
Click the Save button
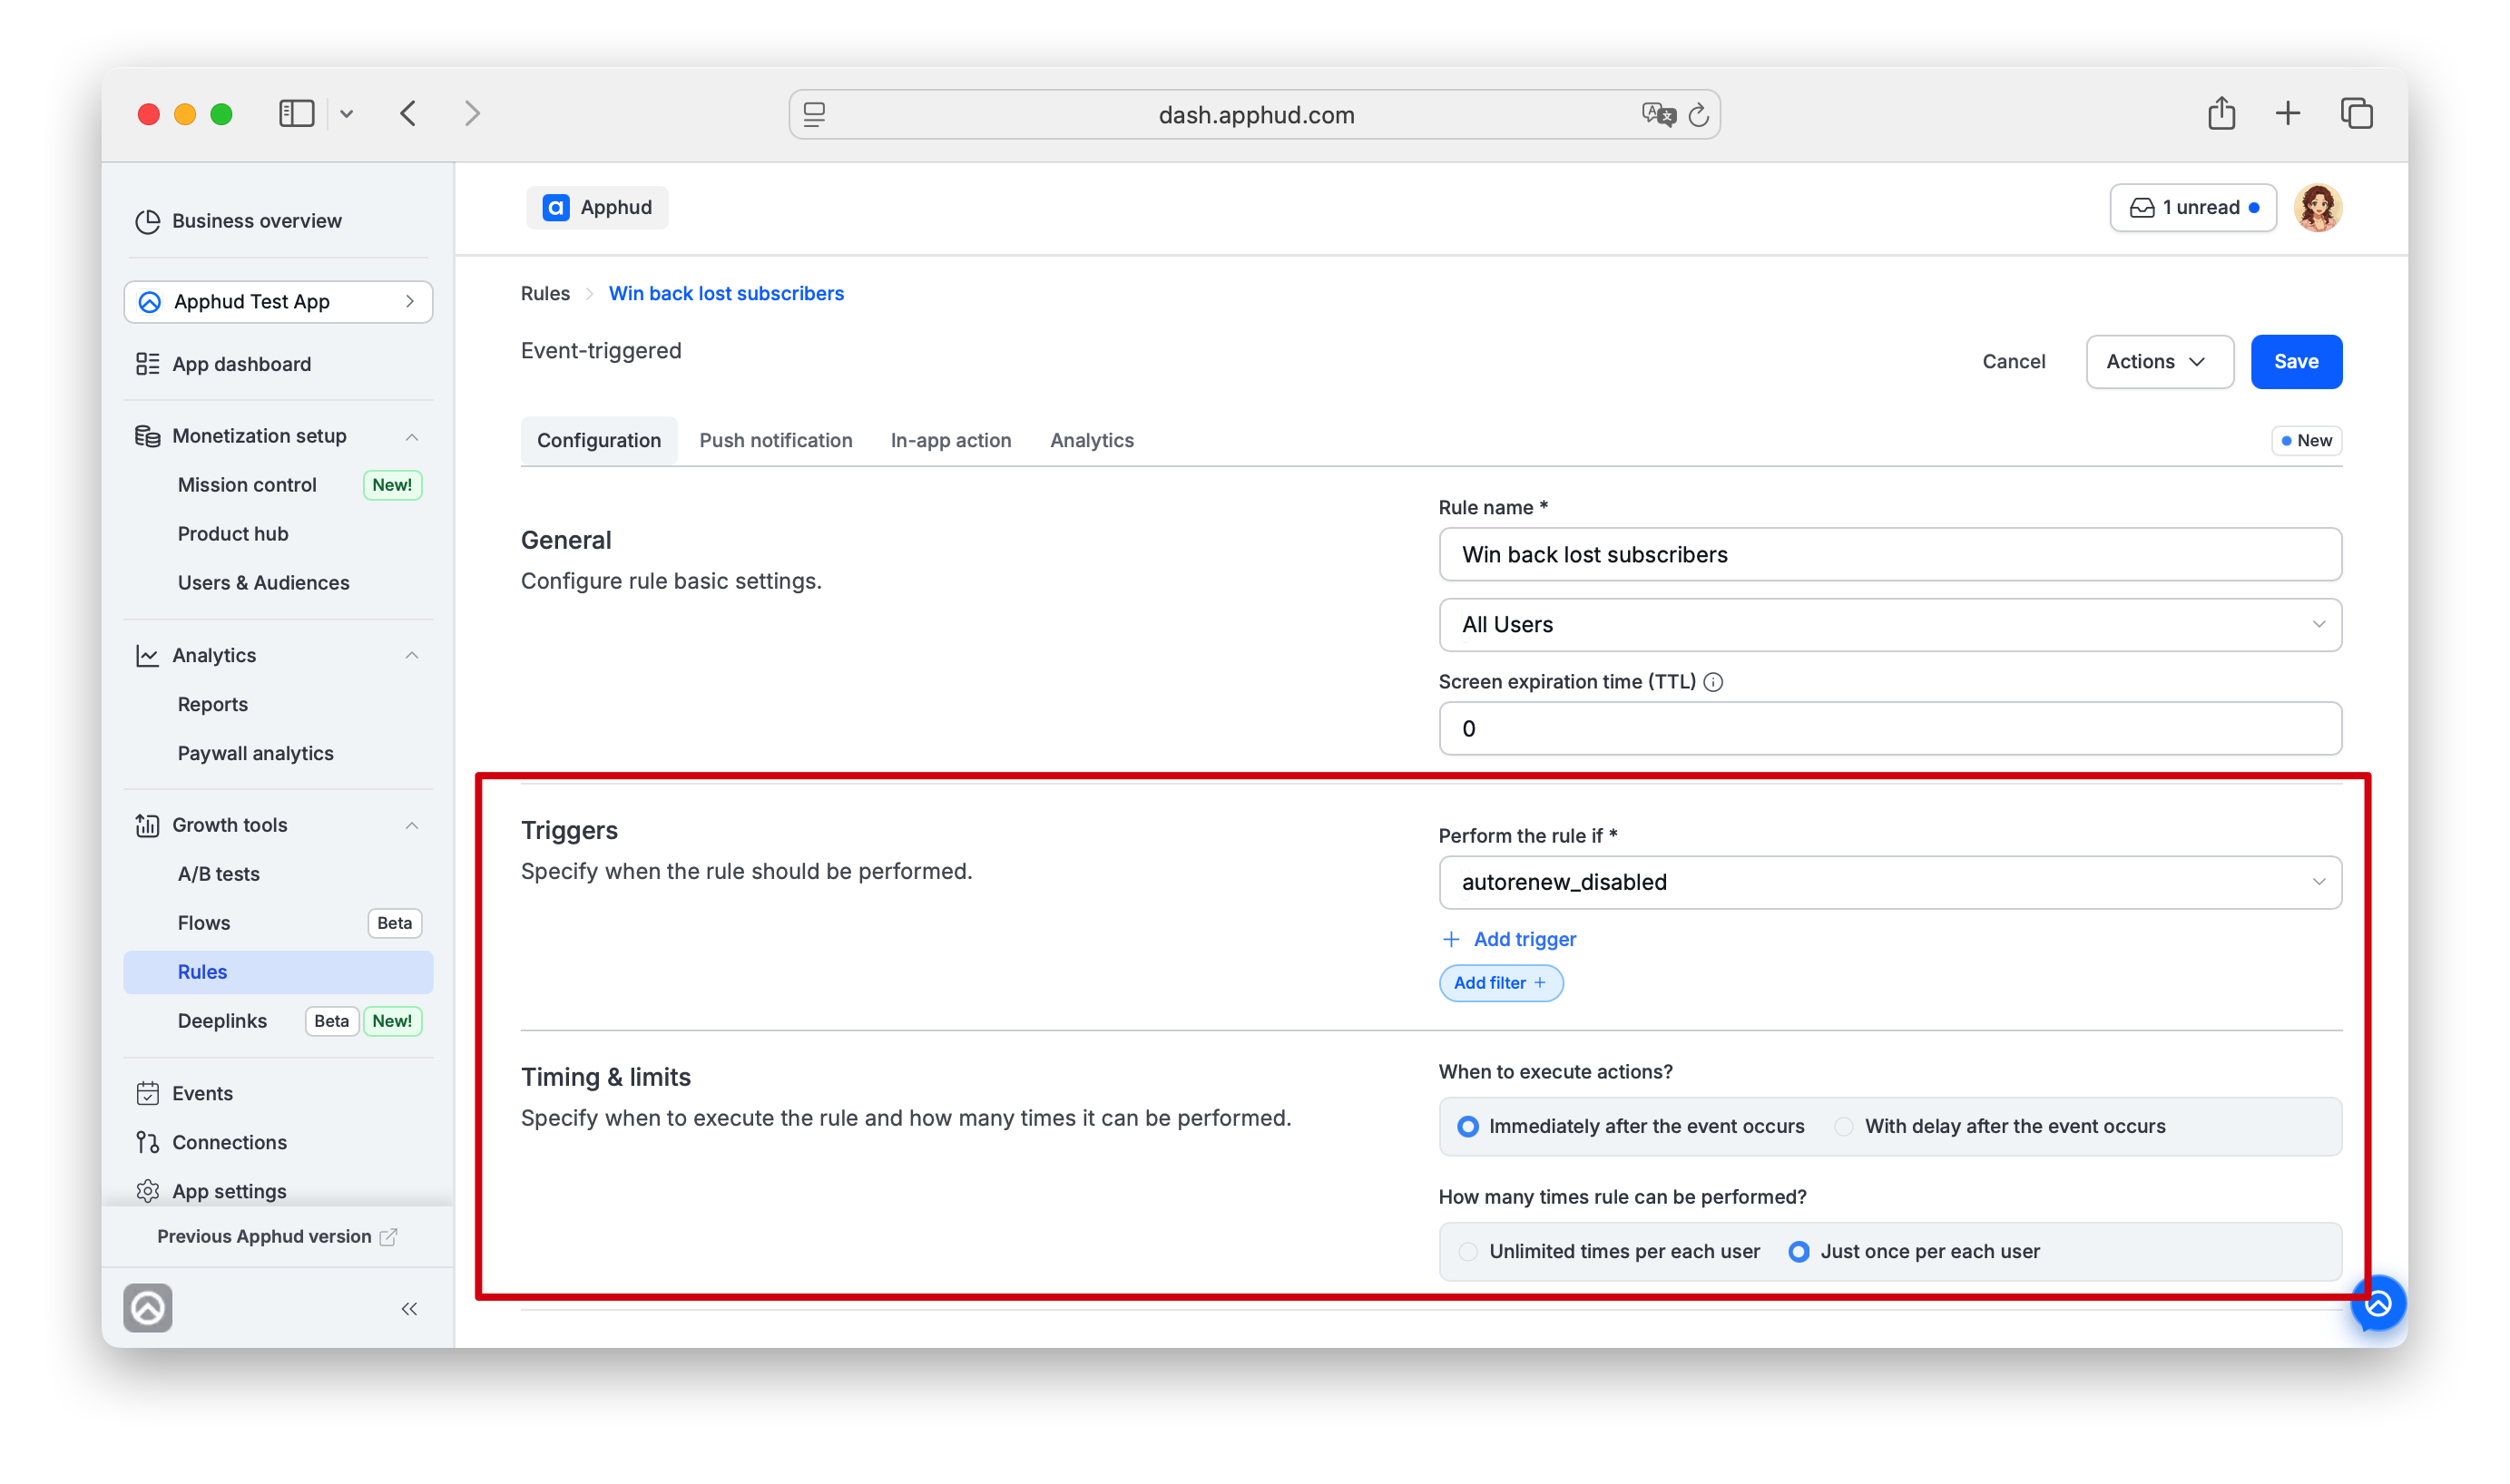(2295, 361)
